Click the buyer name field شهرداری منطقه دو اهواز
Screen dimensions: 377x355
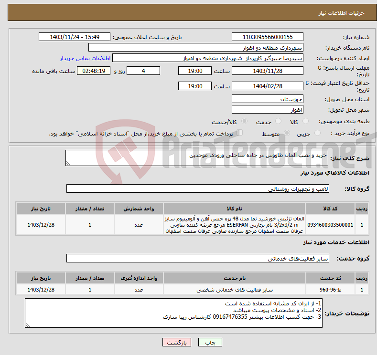click(196, 48)
